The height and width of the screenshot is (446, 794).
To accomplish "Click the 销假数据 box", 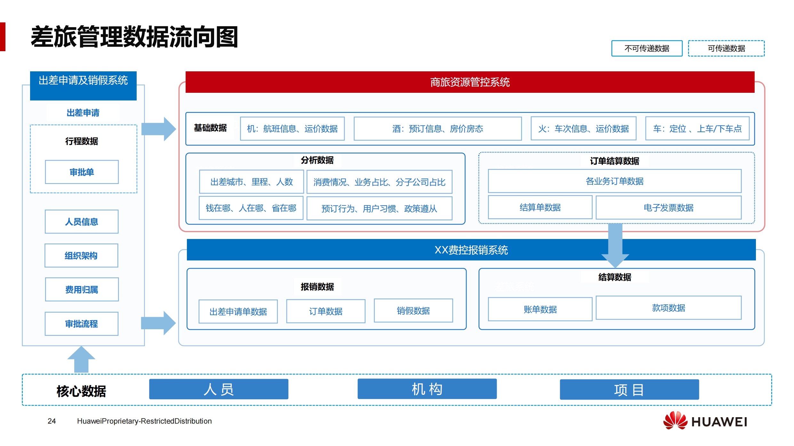I will pos(413,311).
